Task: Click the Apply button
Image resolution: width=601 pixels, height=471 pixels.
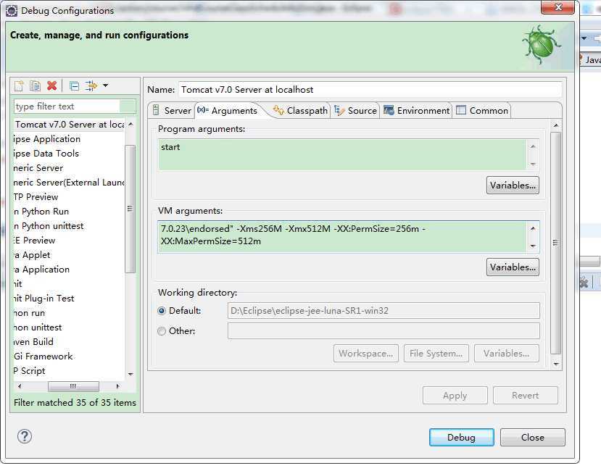Action: (455, 395)
